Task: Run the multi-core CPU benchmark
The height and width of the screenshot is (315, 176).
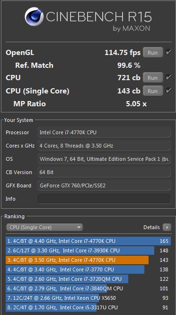Action: coord(153,77)
